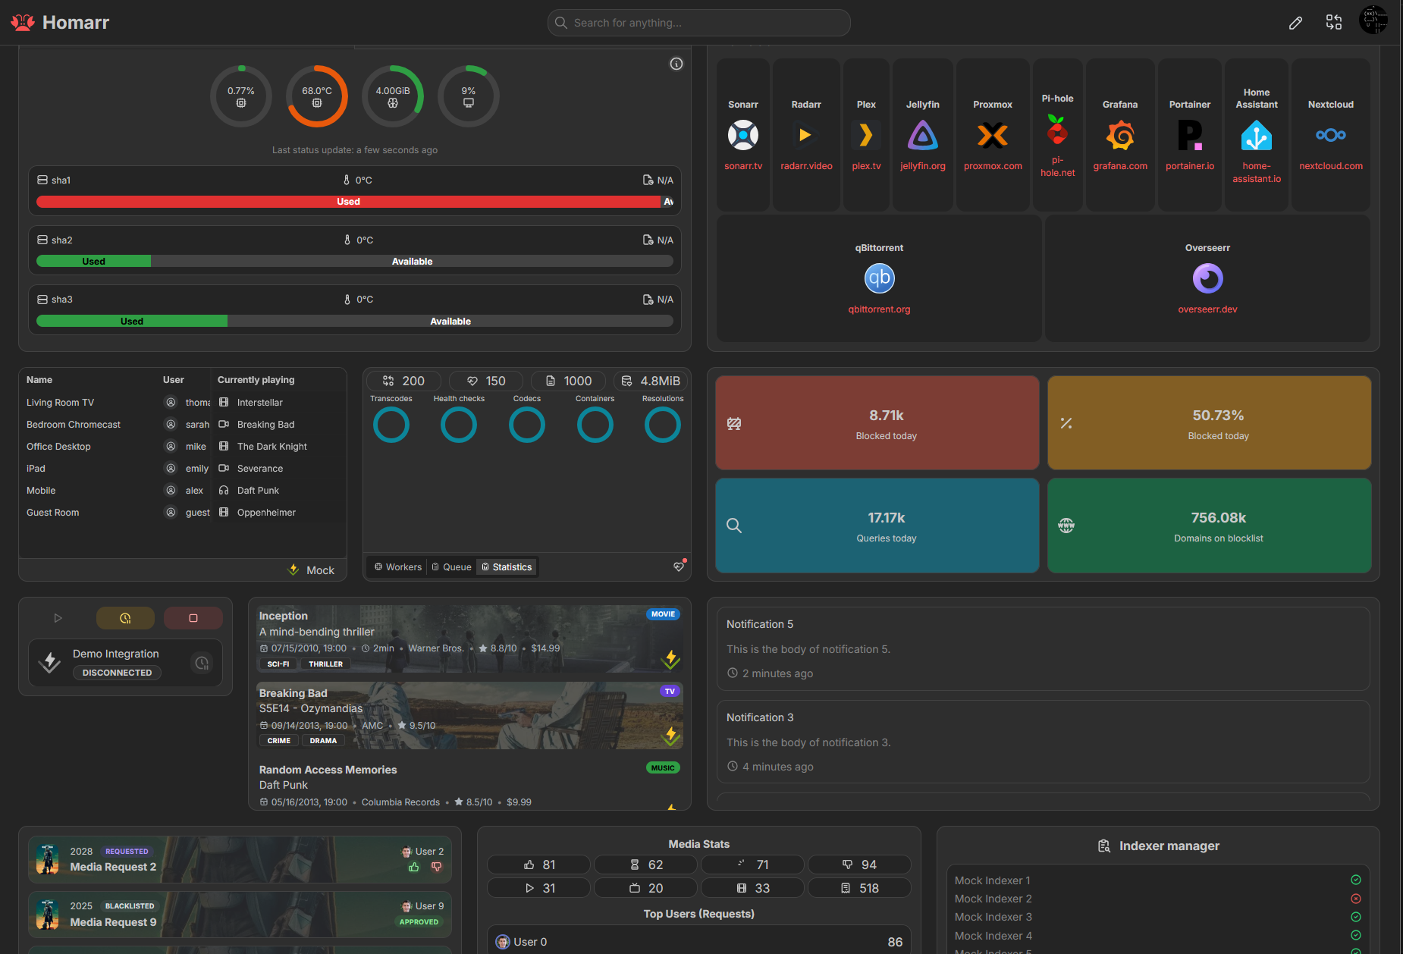Enter edit mode with the pencil icon

point(1295,23)
